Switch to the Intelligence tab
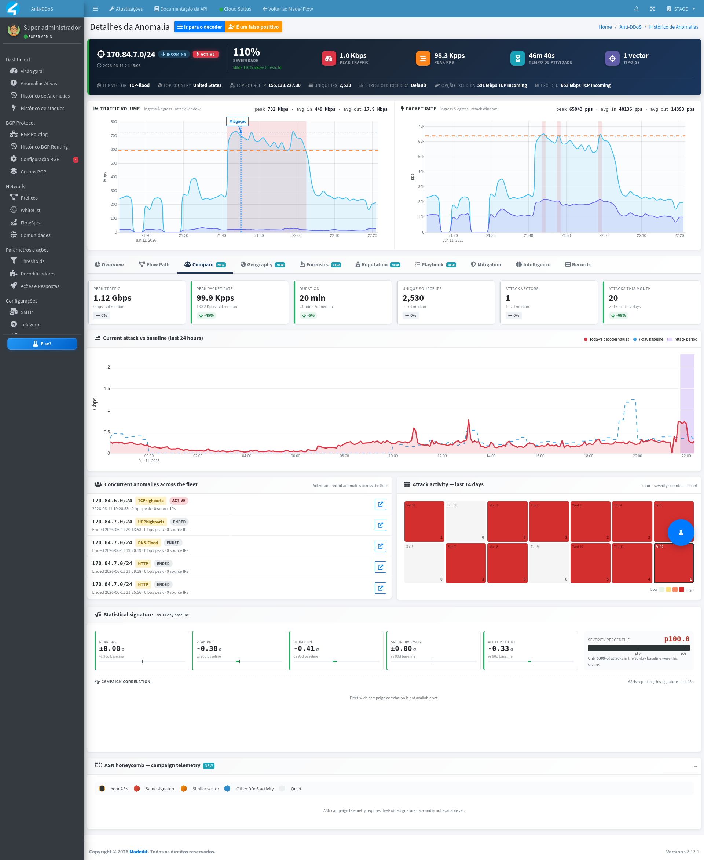 click(x=533, y=264)
